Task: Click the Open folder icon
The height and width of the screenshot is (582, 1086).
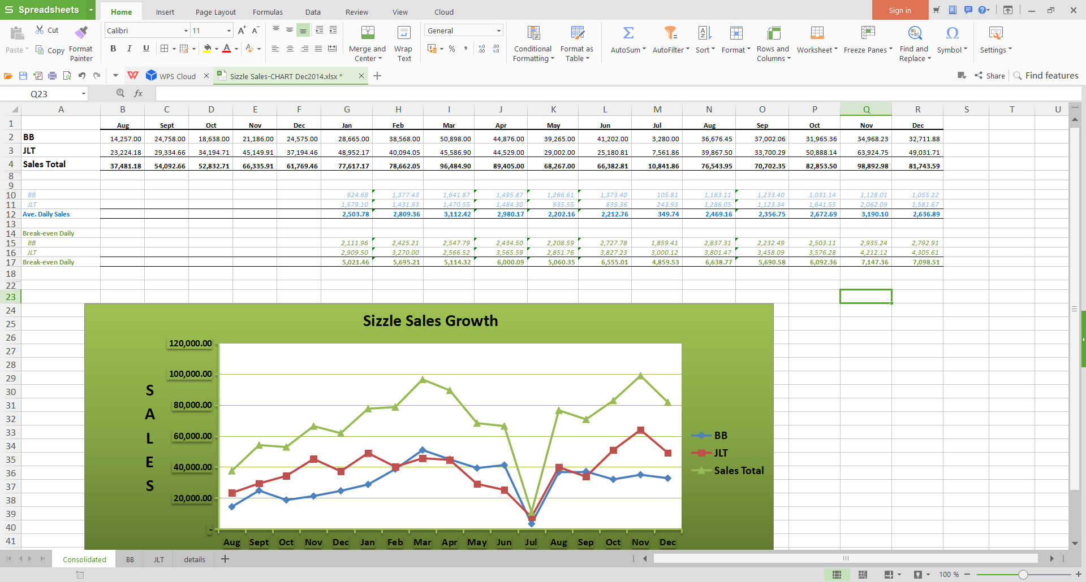Action: point(8,76)
